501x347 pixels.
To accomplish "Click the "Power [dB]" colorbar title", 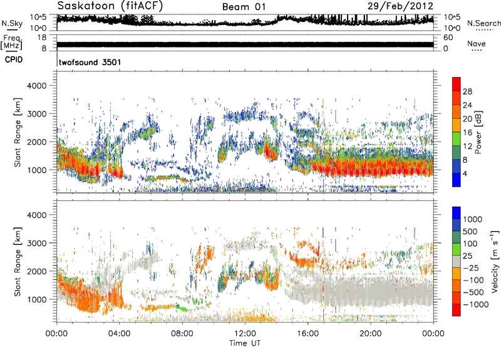I will tap(478, 132).
